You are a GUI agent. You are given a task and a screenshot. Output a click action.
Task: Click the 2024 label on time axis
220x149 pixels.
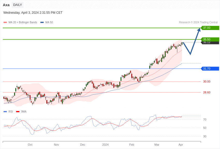pos(105,145)
